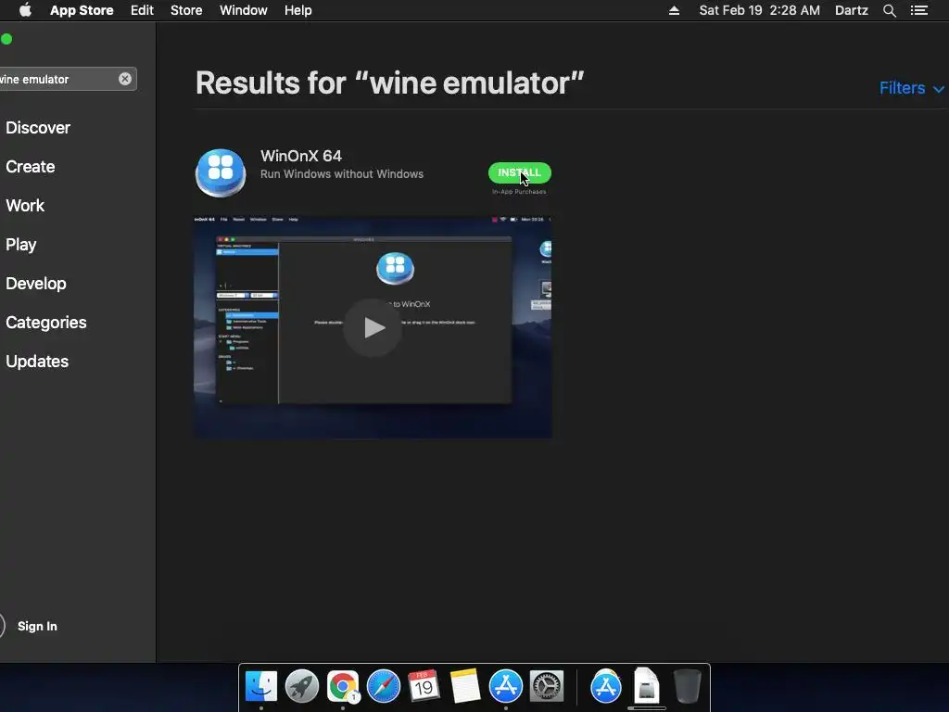This screenshot has width=949, height=712.
Task: Open Google Chrome from Dock
Action: [343, 687]
